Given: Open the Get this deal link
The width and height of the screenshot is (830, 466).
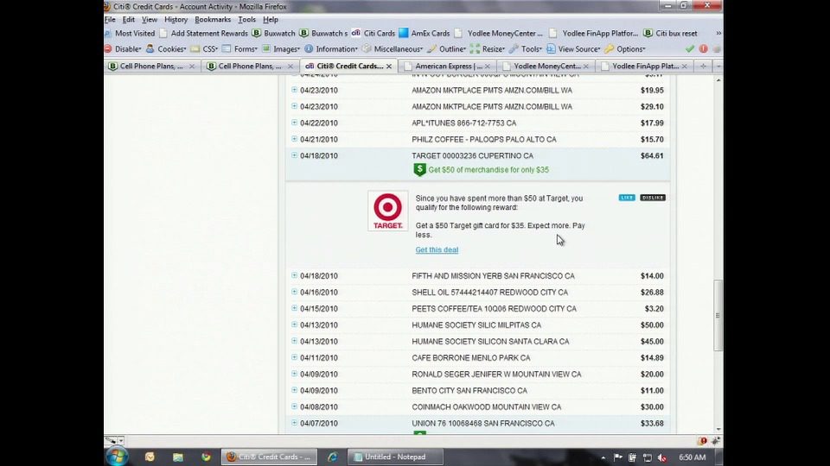Looking at the screenshot, I should click(x=437, y=249).
